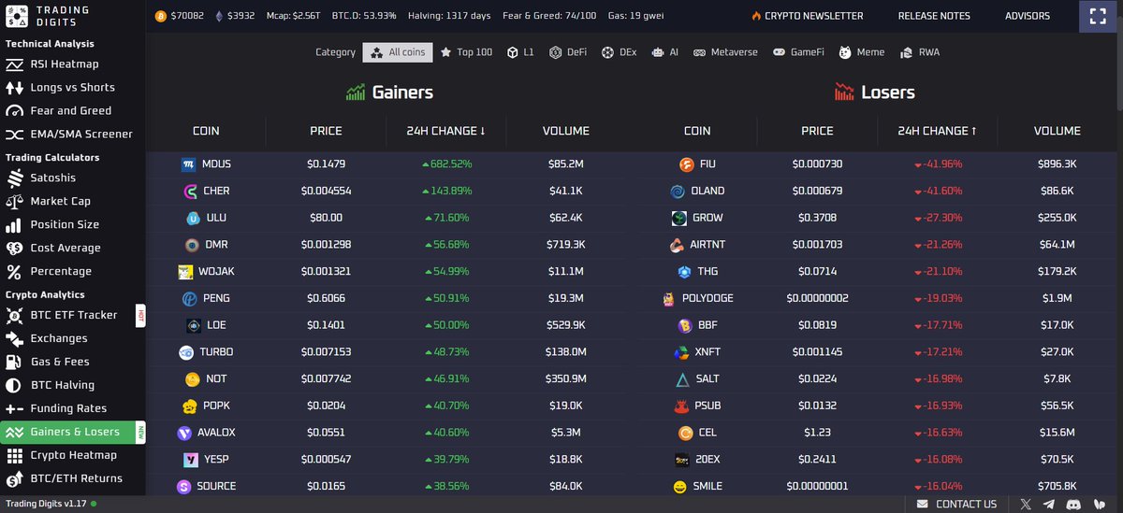Screen dimensions: 1123x513
Task: Filter by L1 category
Action: [520, 52]
